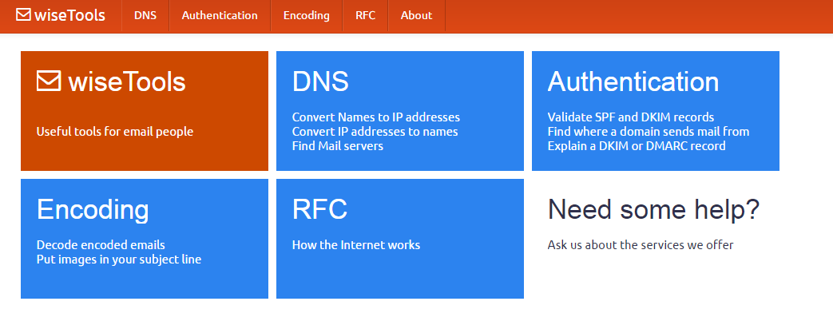Screen dimensions: 833x325
Task: Click Validate SPF and DKIM records
Action: [x=631, y=117]
